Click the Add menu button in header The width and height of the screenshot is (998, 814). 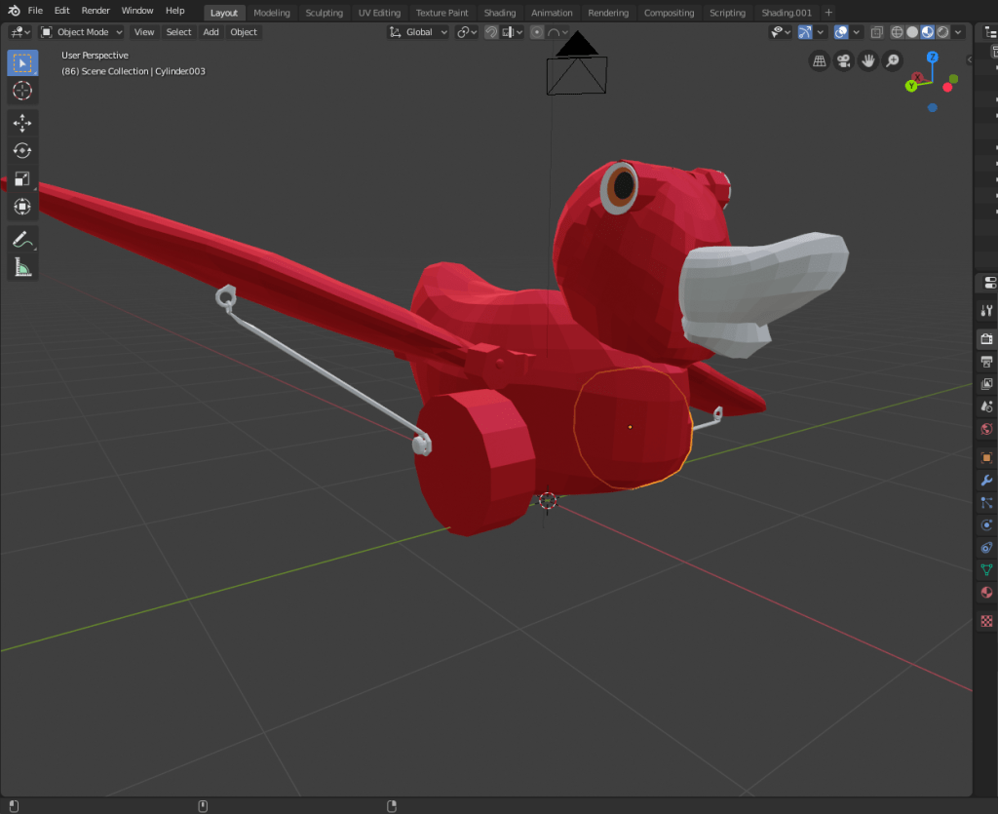[211, 32]
